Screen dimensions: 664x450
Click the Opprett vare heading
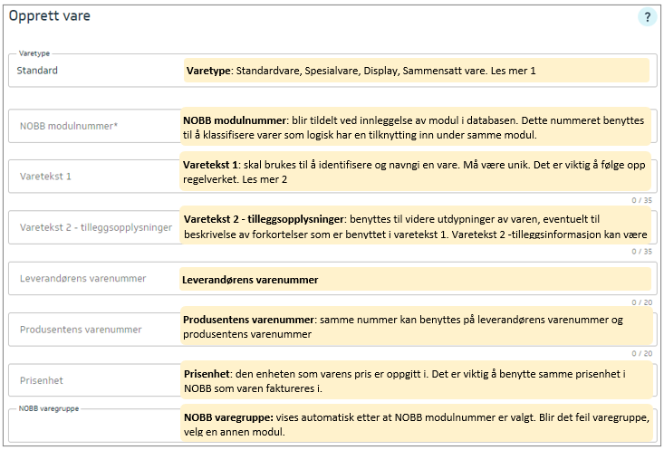pyautogui.click(x=50, y=16)
